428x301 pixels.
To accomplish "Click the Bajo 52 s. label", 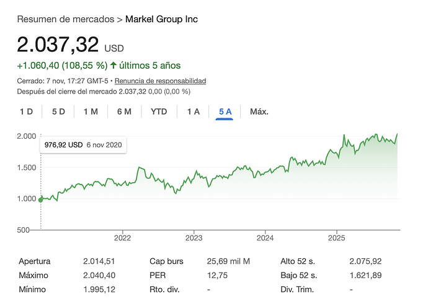I will pos(298,275).
